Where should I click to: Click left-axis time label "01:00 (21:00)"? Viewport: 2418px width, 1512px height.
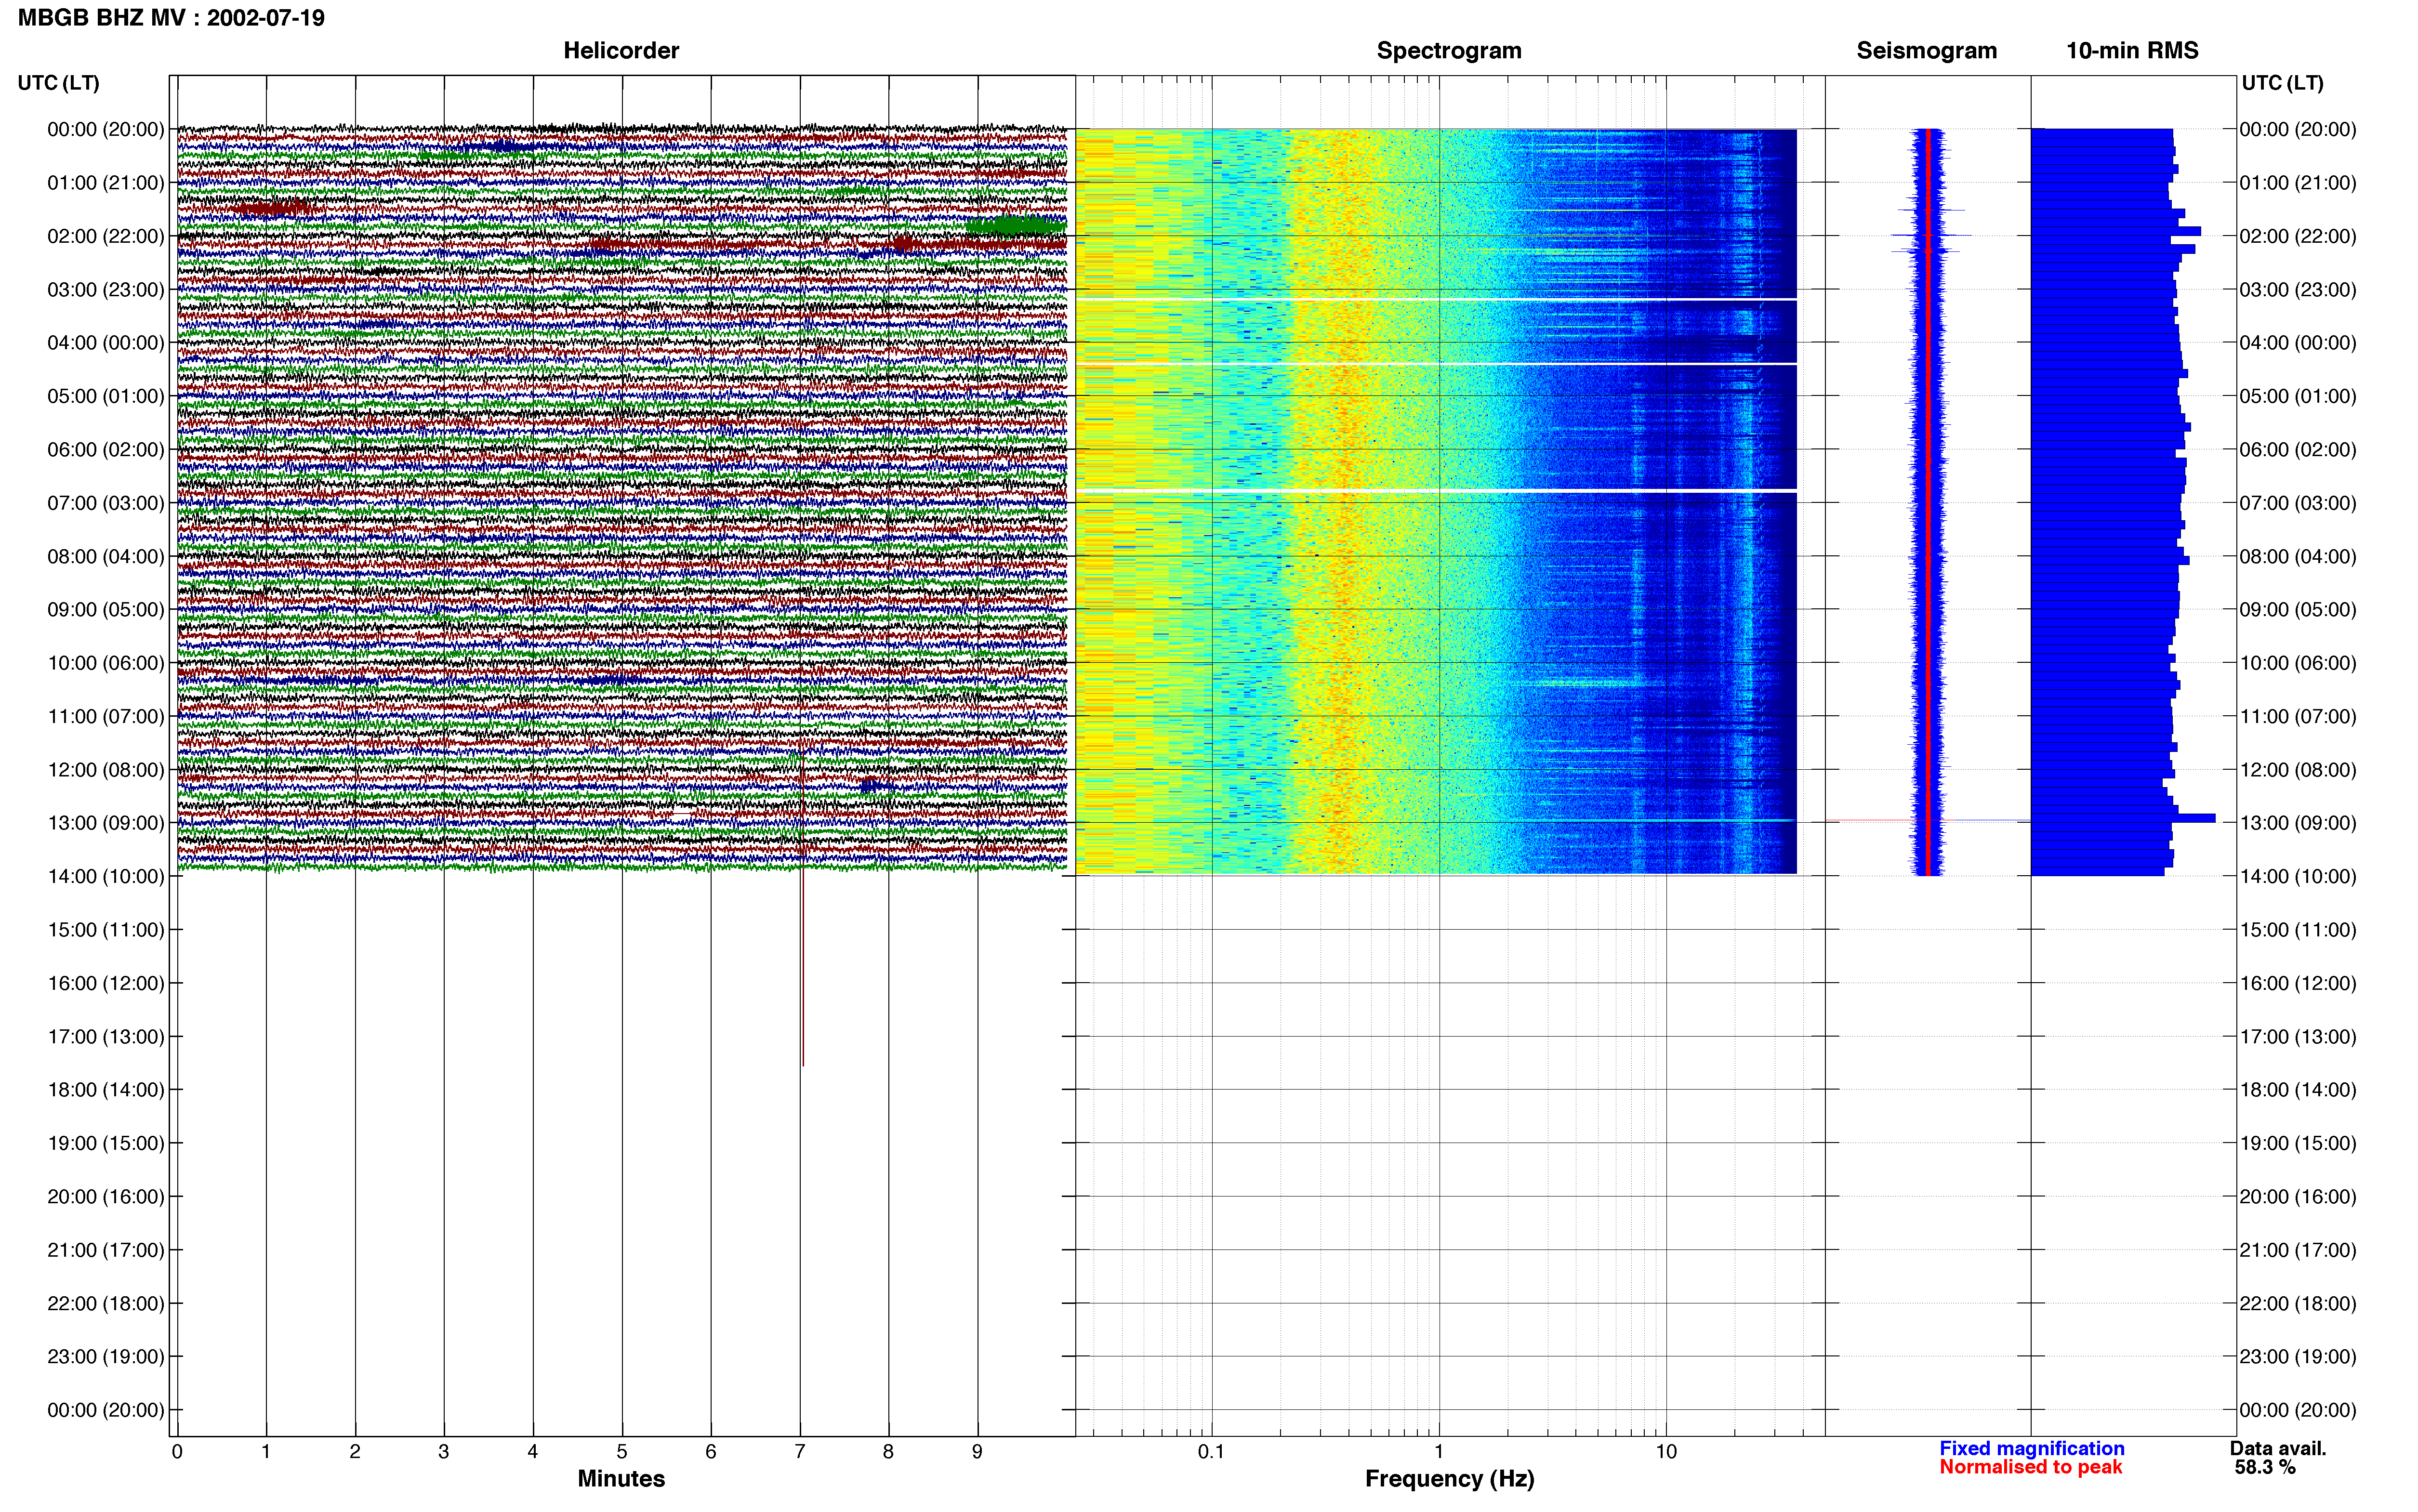pos(106,182)
